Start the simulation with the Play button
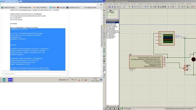 click(106, 109)
